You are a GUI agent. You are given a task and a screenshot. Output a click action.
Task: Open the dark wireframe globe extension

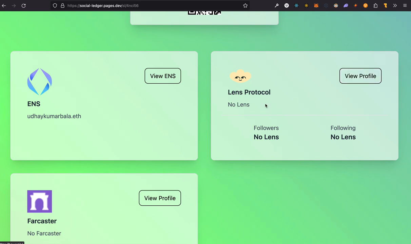pyautogui.click(x=326, y=6)
